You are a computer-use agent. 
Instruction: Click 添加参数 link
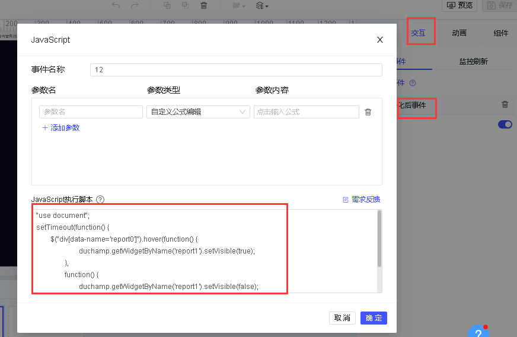[61, 128]
